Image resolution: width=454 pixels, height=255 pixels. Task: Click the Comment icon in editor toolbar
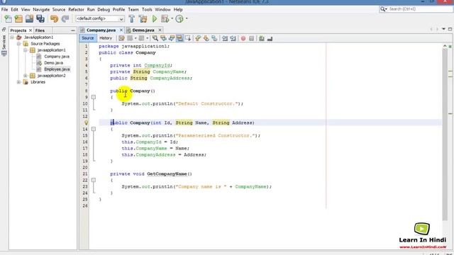point(262,38)
